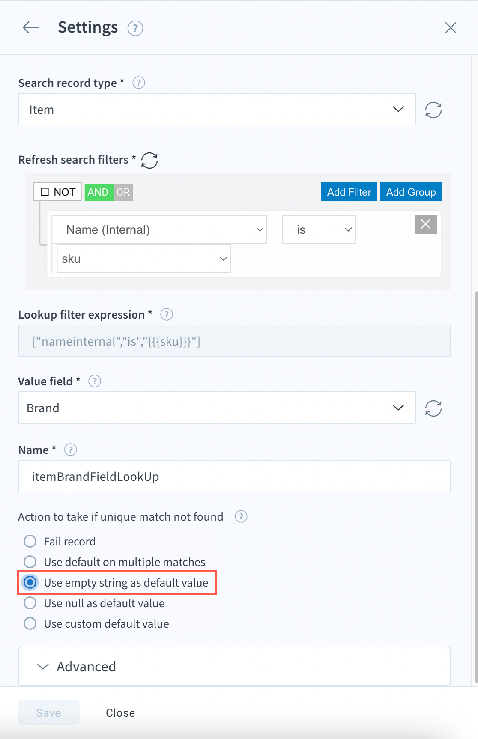Open the Value field Brand dropdown

217,408
